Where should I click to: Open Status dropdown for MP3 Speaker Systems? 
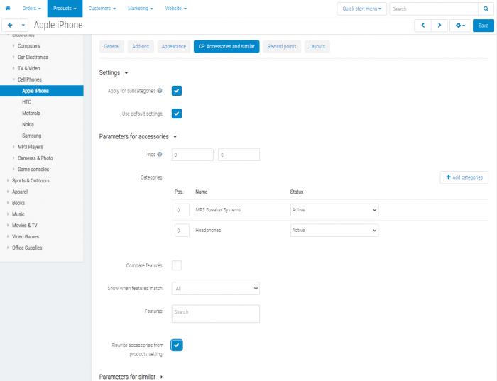tap(334, 210)
